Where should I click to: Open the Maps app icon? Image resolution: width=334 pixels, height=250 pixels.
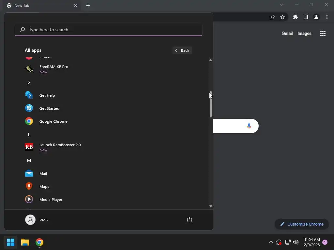click(29, 186)
